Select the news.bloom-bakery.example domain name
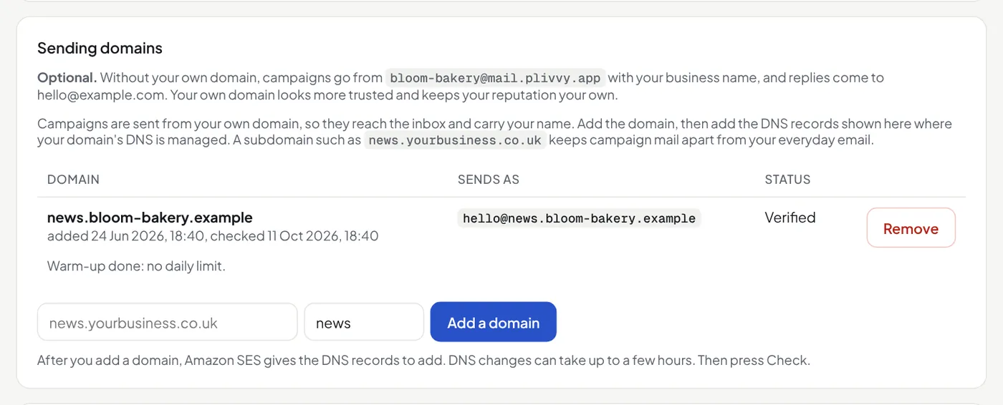The width and height of the screenshot is (1003, 405). point(150,218)
